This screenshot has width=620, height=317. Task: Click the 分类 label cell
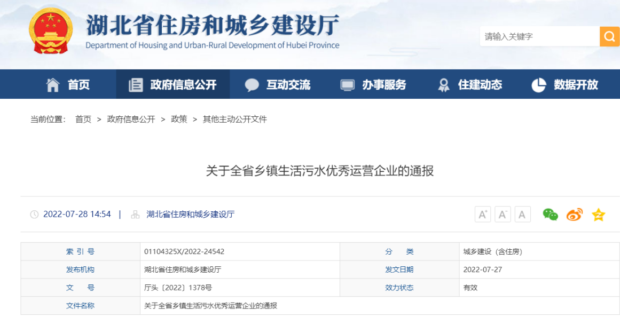[x=399, y=251]
